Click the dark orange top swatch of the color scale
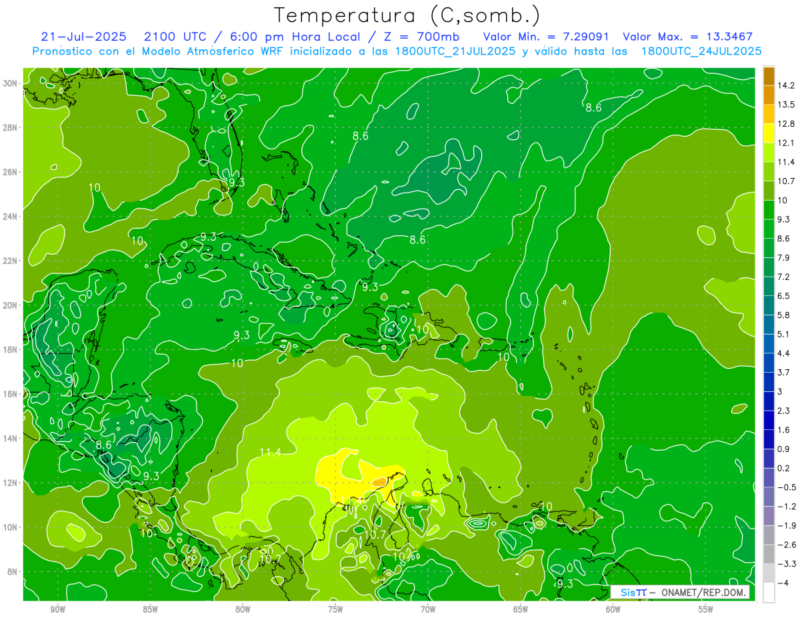The height and width of the screenshot is (618, 800). point(769,76)
